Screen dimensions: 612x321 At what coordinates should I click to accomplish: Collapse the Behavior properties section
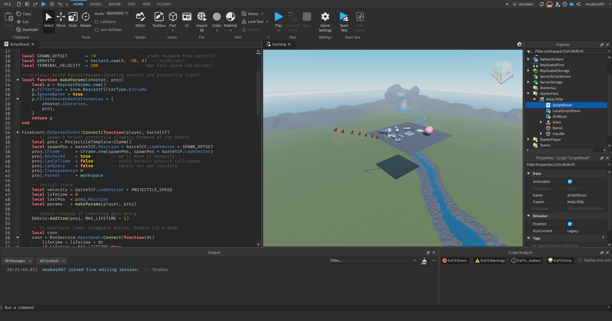528,216
